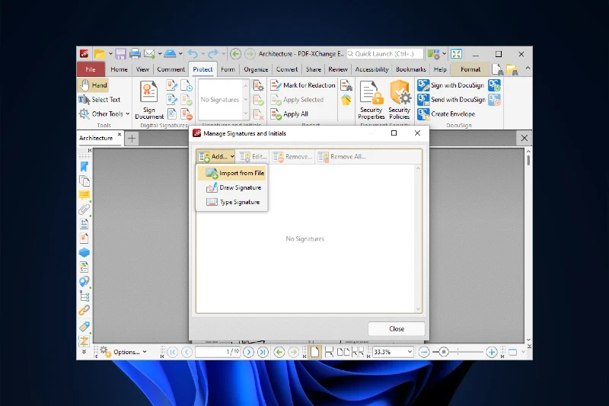609x406 pixels.
Task: Click Create Envelope
Action: tap(447, 114)
